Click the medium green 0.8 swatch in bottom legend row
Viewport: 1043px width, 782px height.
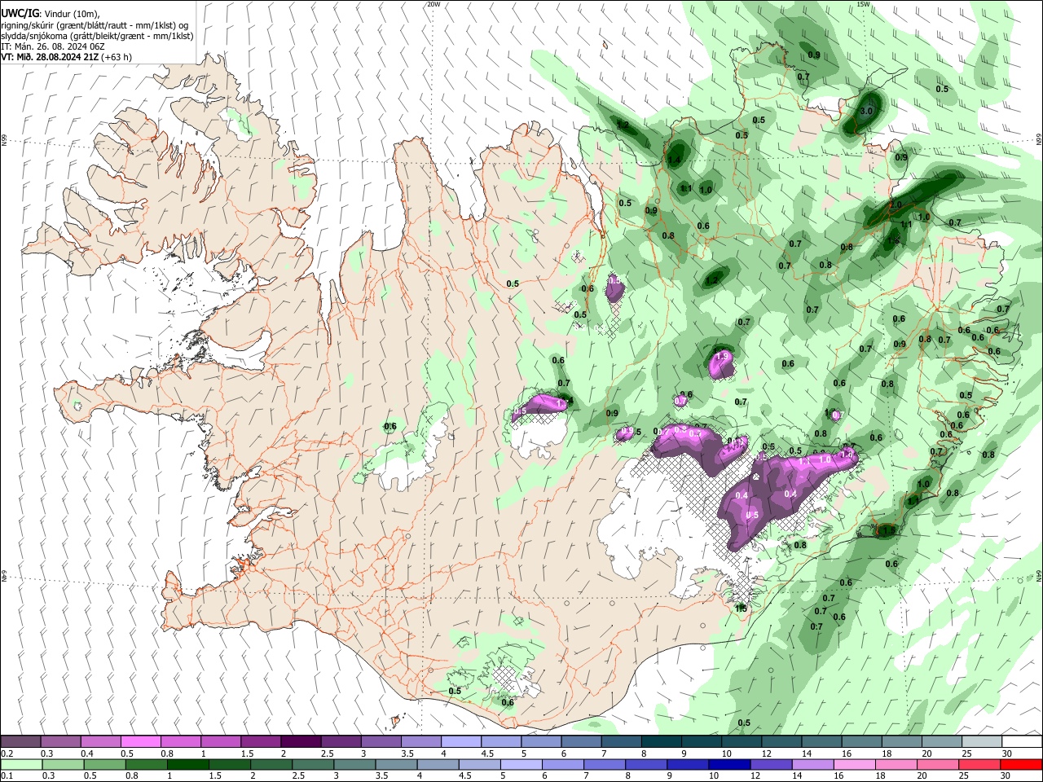pos(146,764)
